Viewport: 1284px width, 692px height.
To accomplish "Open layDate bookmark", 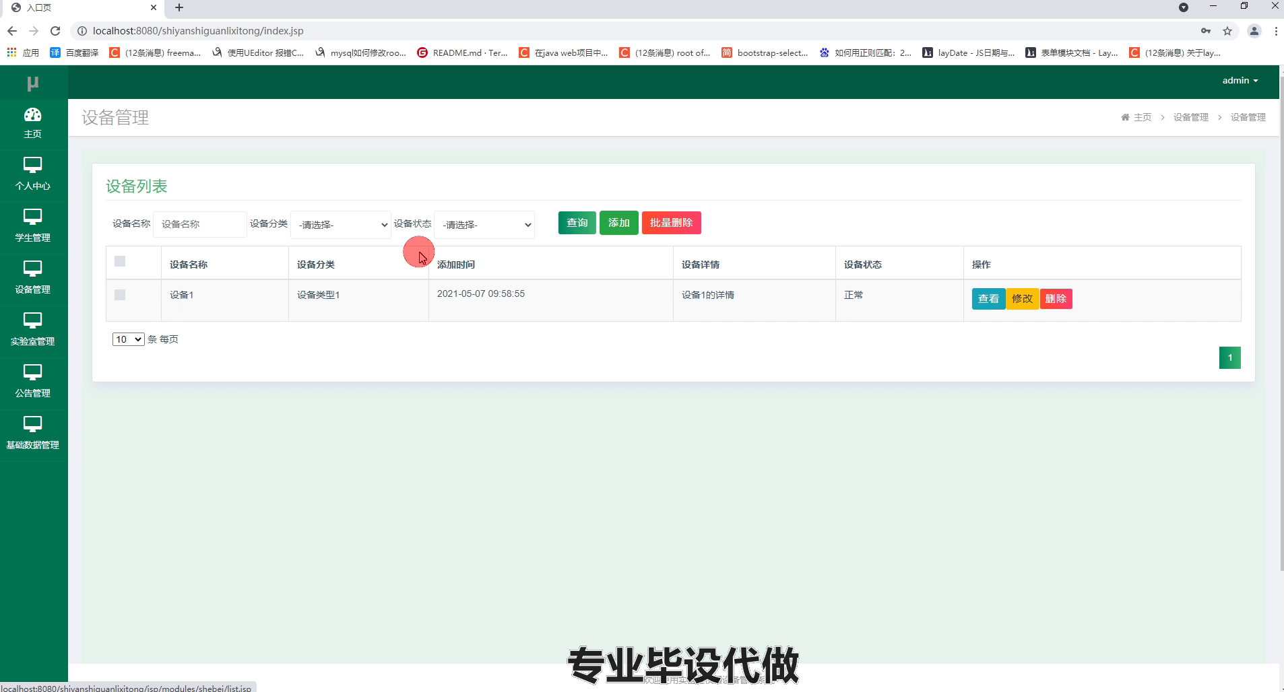I will pos(968,53).
